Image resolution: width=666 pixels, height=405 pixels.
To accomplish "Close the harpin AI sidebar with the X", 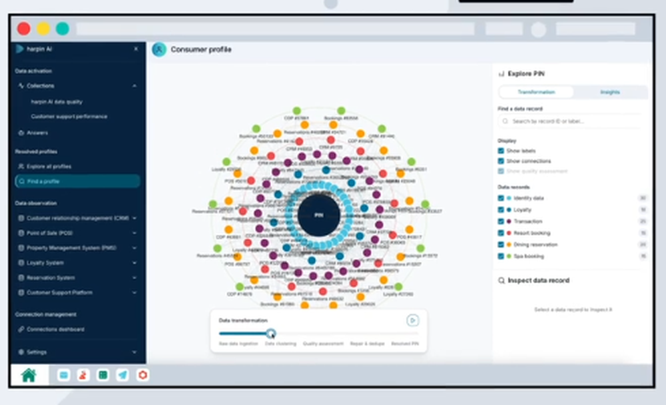I will click(x=136, y=49).
